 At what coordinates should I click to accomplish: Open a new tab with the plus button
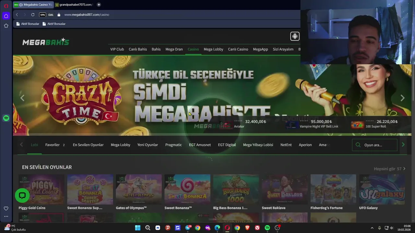(99, 5)
